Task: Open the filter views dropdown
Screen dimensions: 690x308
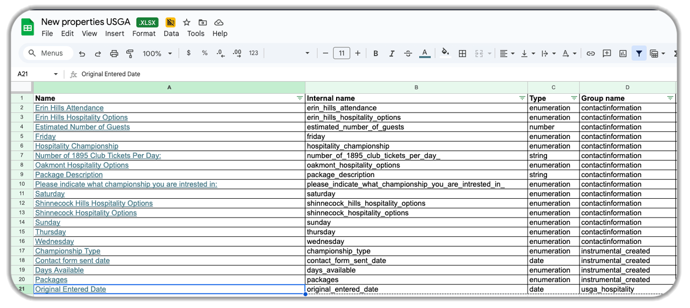Action: pos(657,53)
